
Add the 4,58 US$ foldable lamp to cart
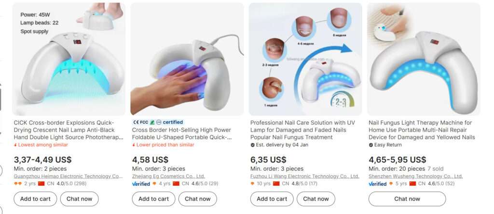153,199
